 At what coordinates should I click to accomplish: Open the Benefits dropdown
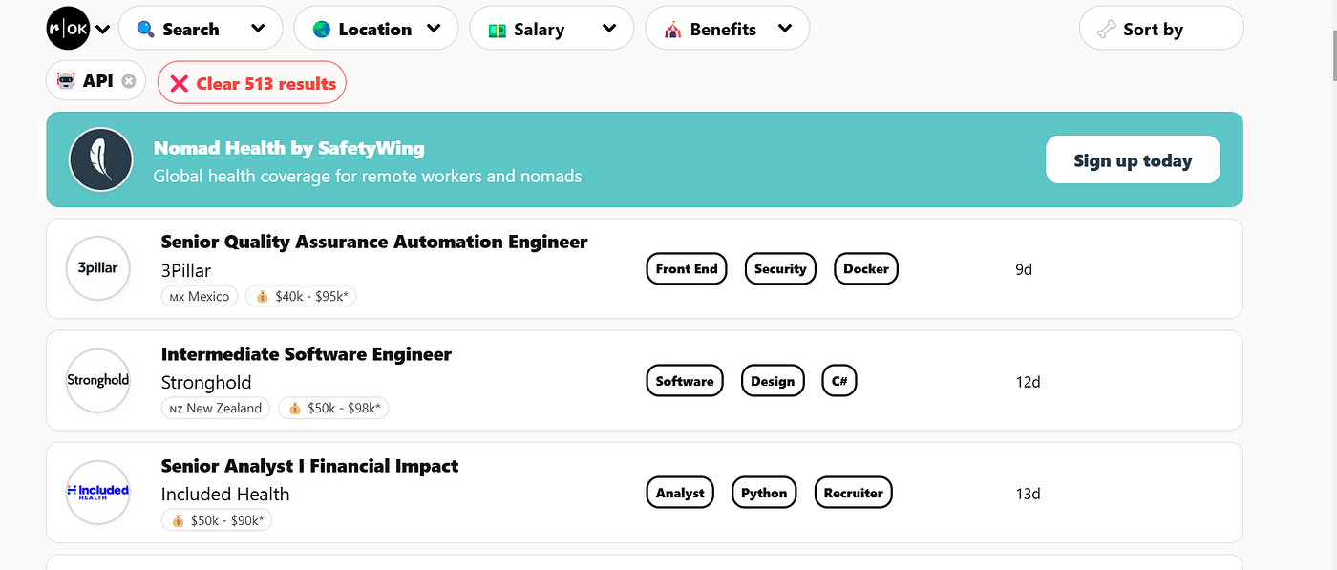point(728,29)
